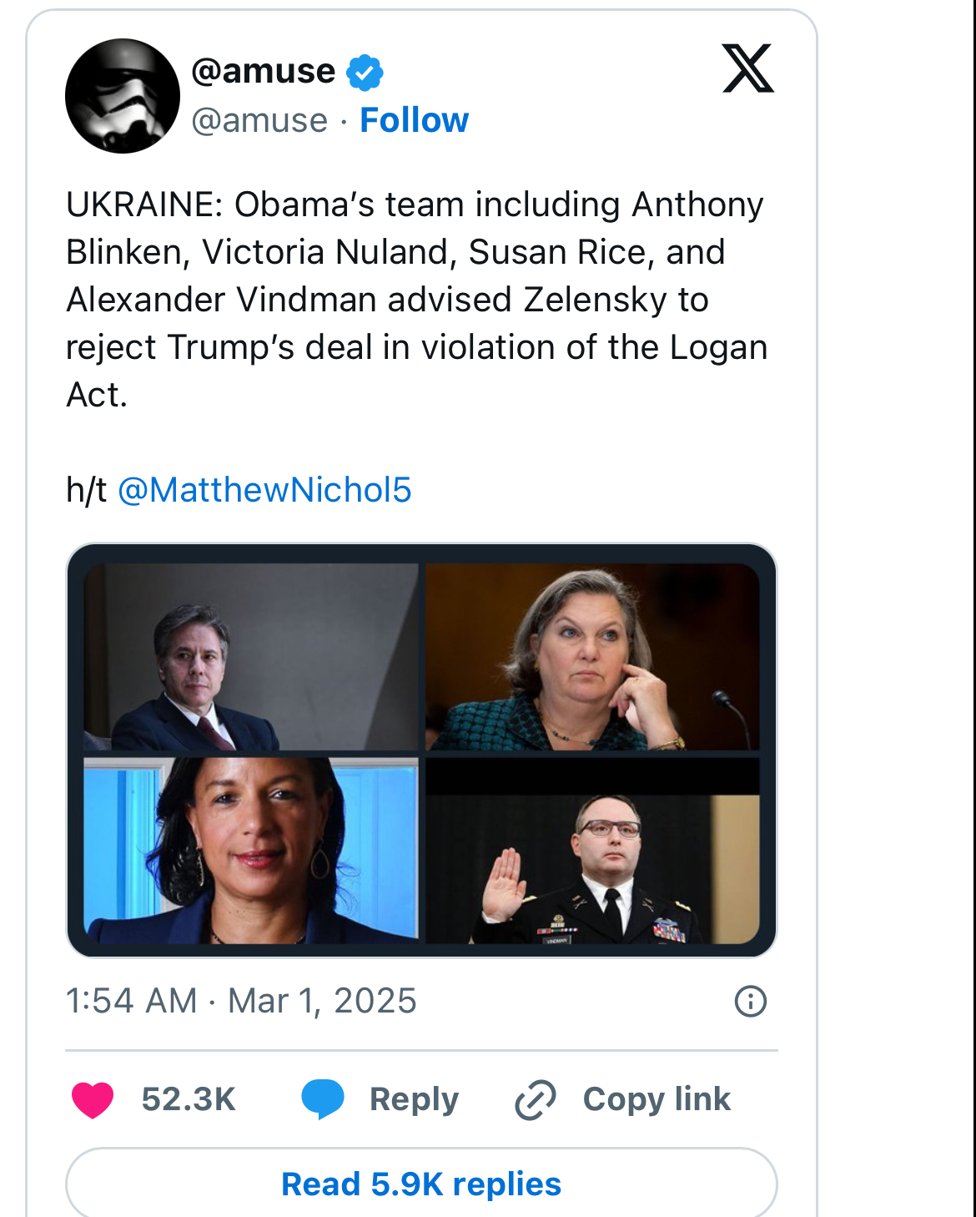This screenshot has height=1217, width=976.
Task: Open photo of man in dark suit
Action: [251, 657]
